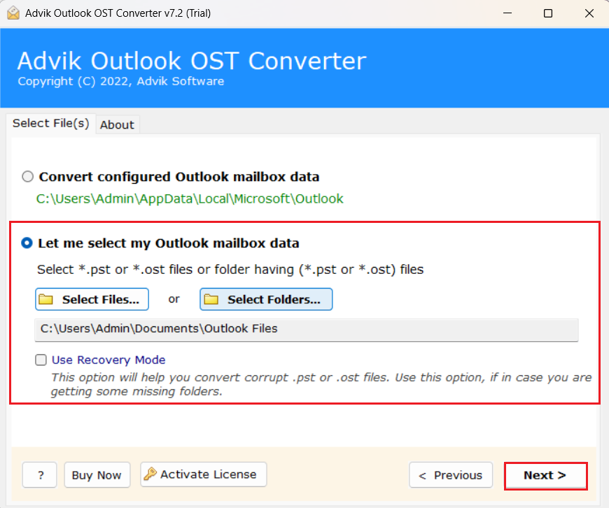Click the Select Files... button label
Viewport: 609px width, 508px height.
(101, 299)
